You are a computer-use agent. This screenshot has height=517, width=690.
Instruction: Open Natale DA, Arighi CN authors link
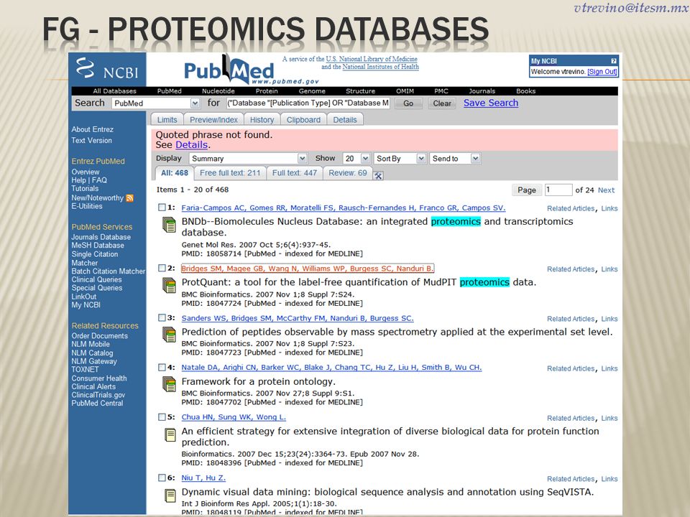pos(331,367)
